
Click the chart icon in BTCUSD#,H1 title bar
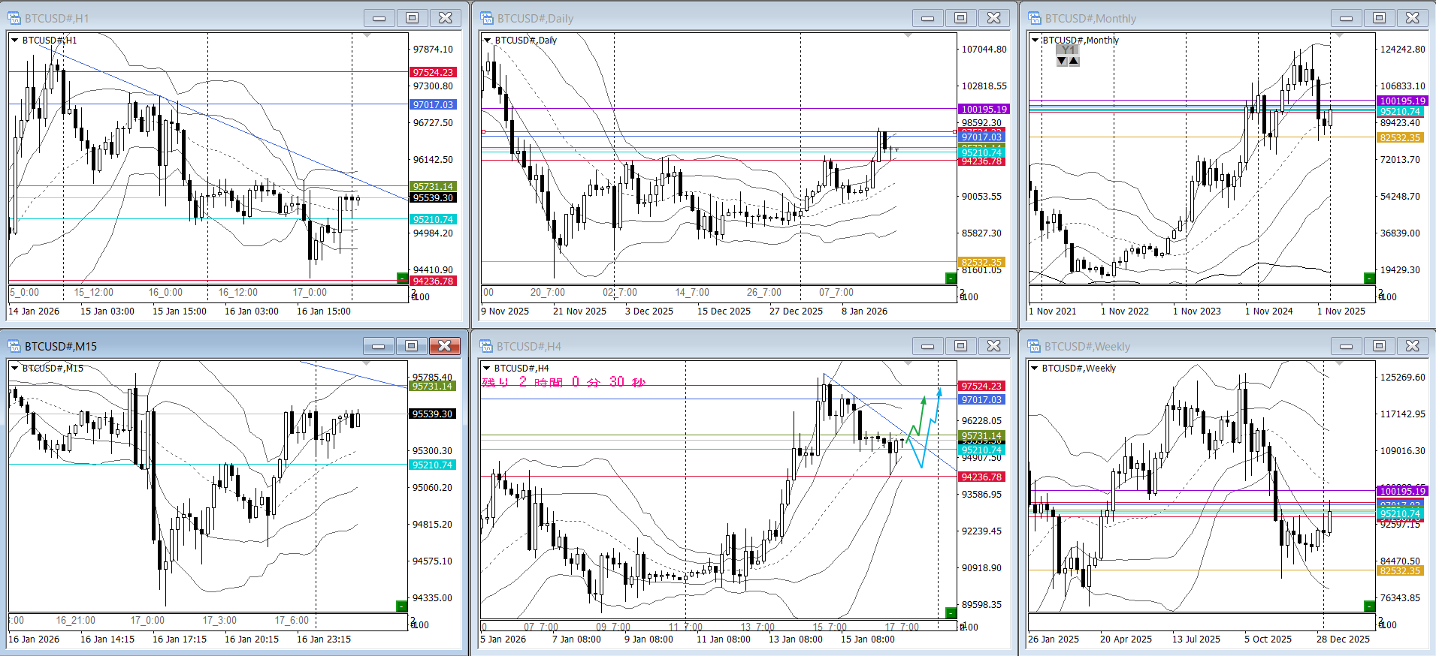coord(14,18)
